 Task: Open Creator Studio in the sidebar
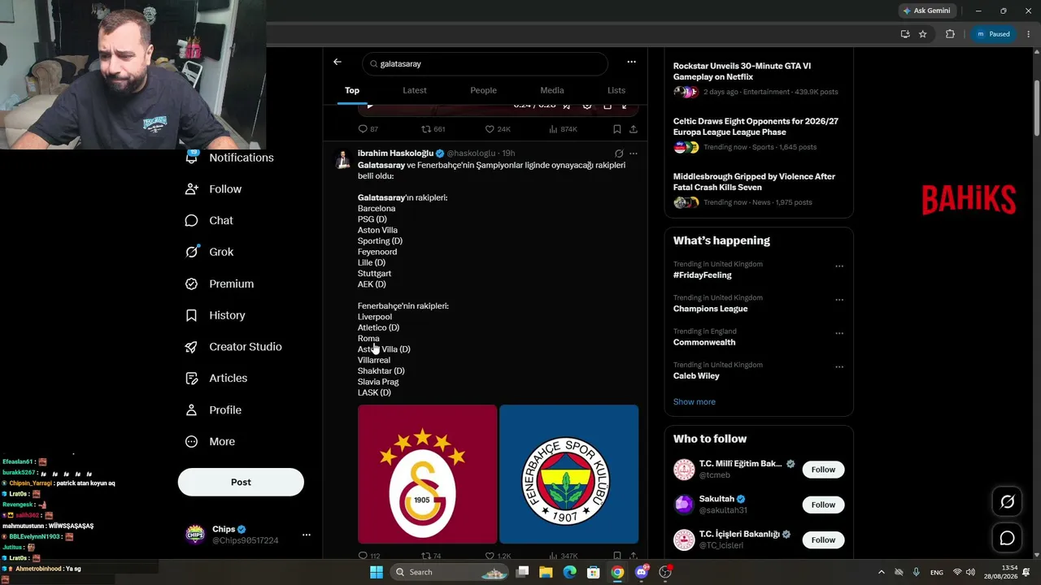click(x=233, y=347)
